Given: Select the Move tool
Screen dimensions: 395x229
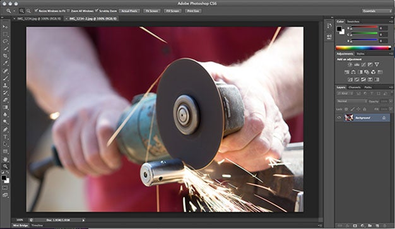Looking at the screenshot, I should point(5,26).
